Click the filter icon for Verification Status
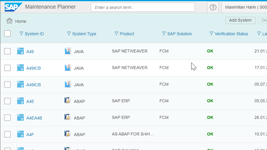This screenshot has height=150, width=267. click(x=211, y=33)
